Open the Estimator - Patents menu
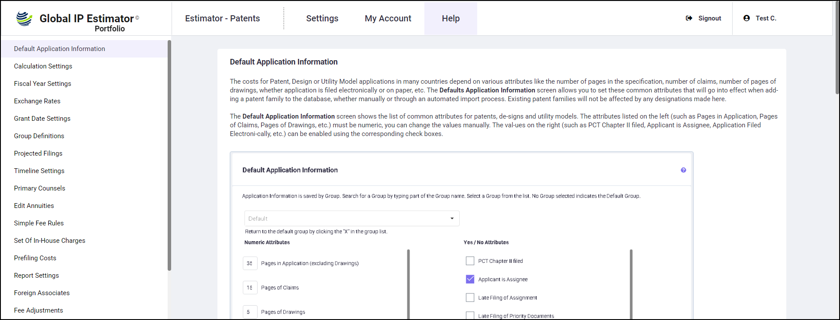Screen dimensions: 840x320 [222, 18]
